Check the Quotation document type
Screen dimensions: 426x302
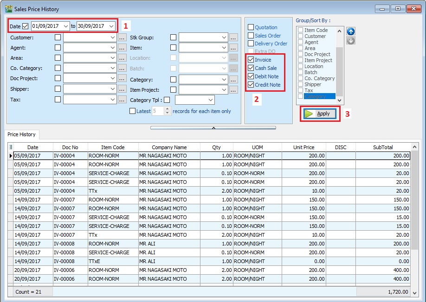(250, 27)
